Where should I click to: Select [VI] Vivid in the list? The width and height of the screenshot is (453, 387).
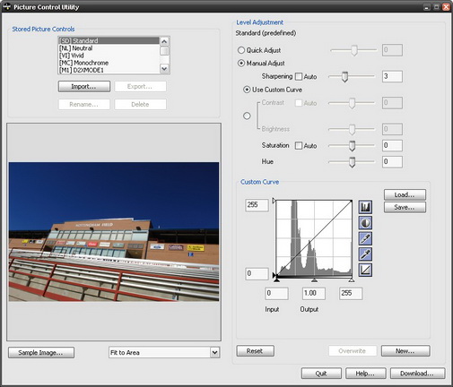click(x=109, y=56)
